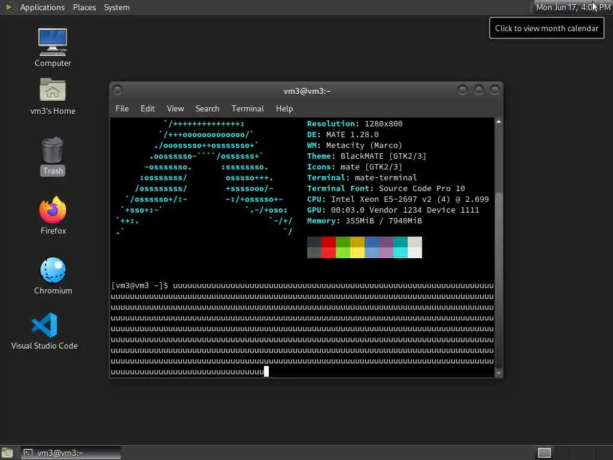This screenshot has height=460, width=613.
Task: Click the terminal scrollbar down arrow
Action: pyautogui.click(x=499, y=374)
